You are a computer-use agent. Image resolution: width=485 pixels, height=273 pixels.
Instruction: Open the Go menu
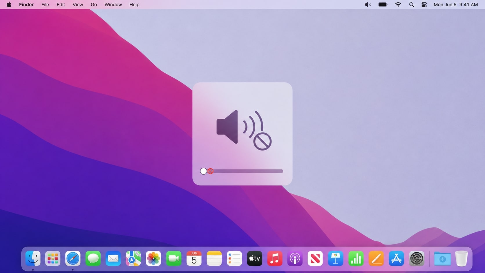(x=94, y=5)
